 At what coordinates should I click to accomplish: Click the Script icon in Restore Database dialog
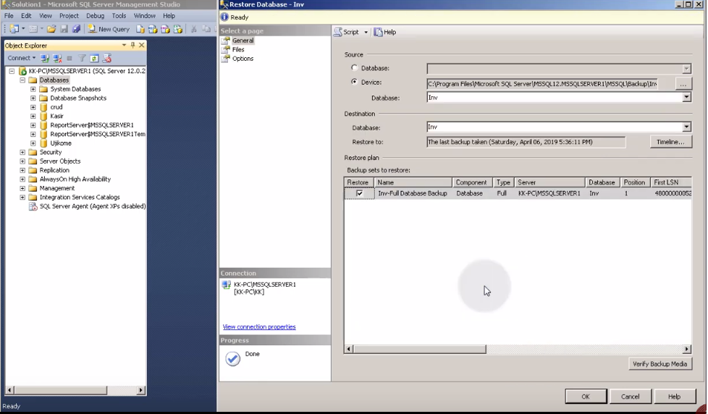(x=338, y=32)
